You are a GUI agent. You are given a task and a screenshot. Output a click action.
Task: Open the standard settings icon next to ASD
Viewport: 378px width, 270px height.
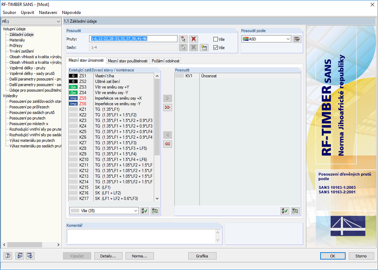(x=297, y=39)
